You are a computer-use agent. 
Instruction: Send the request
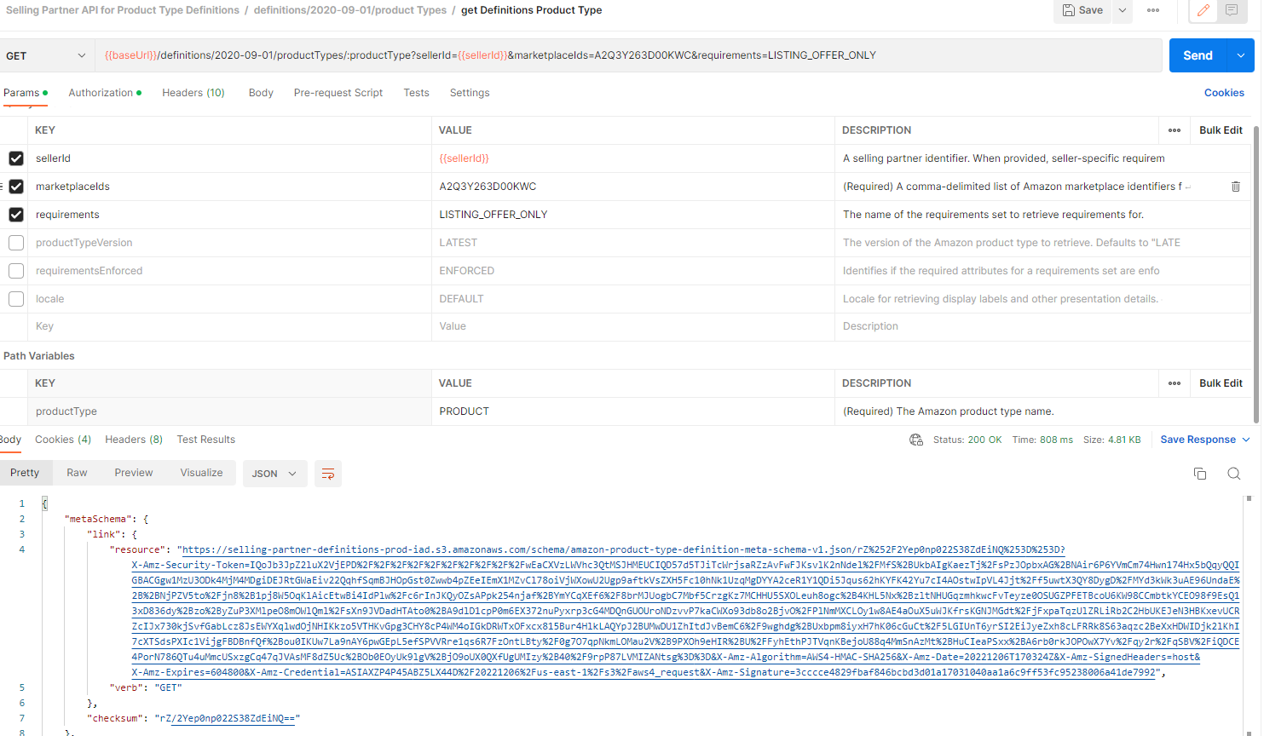click(1198, 55)
